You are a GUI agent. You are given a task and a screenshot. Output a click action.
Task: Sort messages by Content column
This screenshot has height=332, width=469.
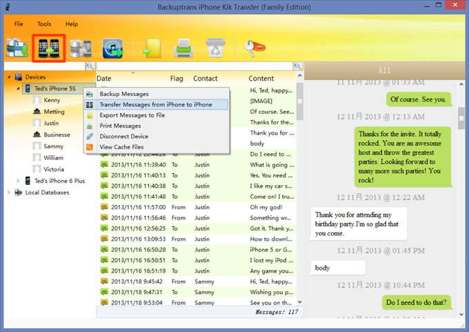point(261,79)
